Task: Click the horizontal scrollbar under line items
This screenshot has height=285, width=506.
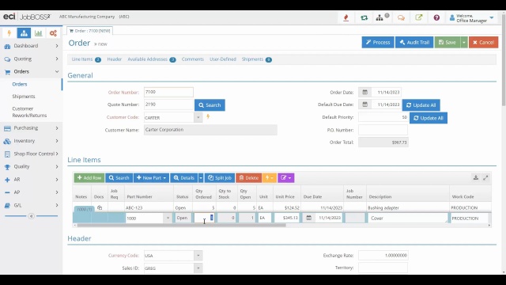Action: pyautogui.click(x=181, y=225)
